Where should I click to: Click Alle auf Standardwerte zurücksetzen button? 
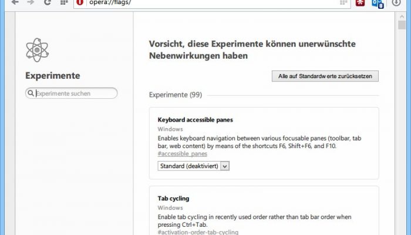tap(325, 76)
